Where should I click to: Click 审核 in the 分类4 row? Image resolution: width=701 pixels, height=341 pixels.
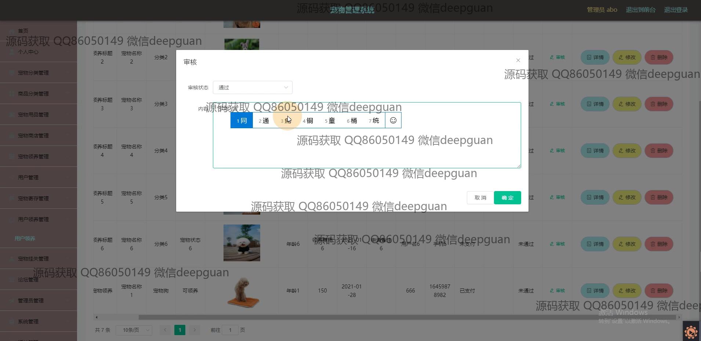tap(557, 151)
